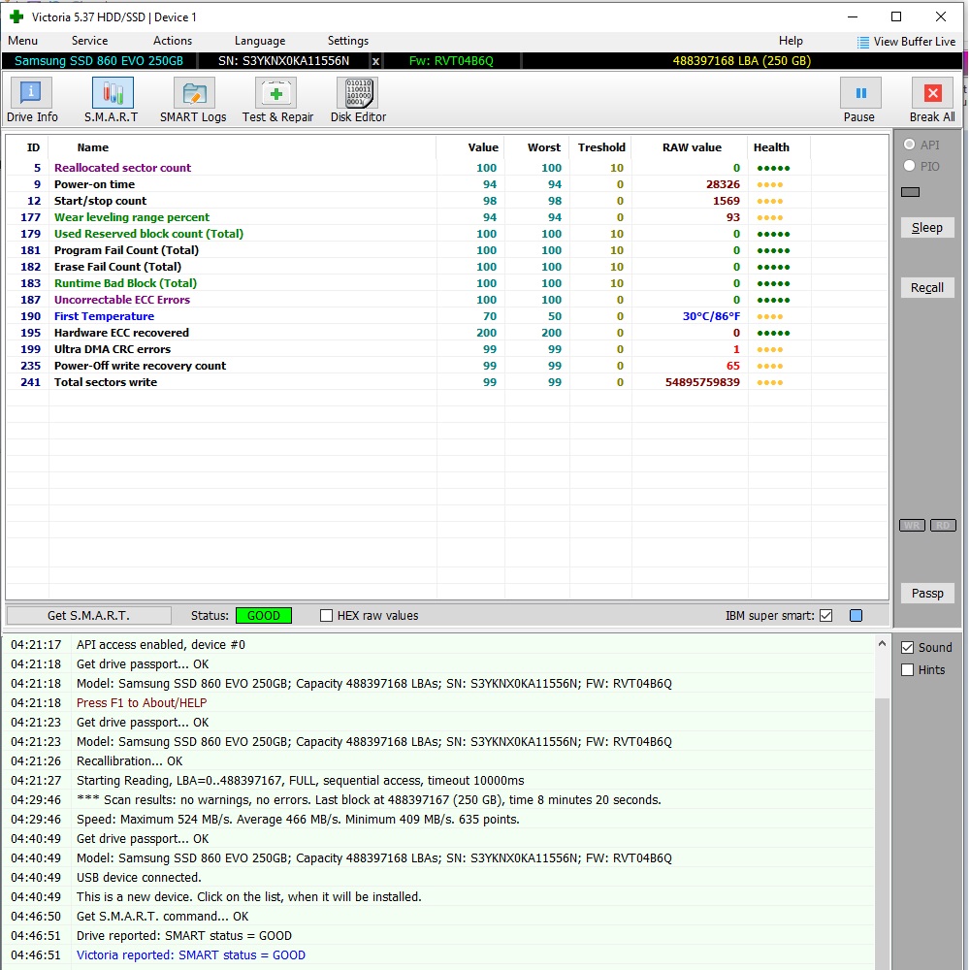Screen dimensions: 970x970
Task: Select the Total sectors write row
Action: (x=446, y=382)
